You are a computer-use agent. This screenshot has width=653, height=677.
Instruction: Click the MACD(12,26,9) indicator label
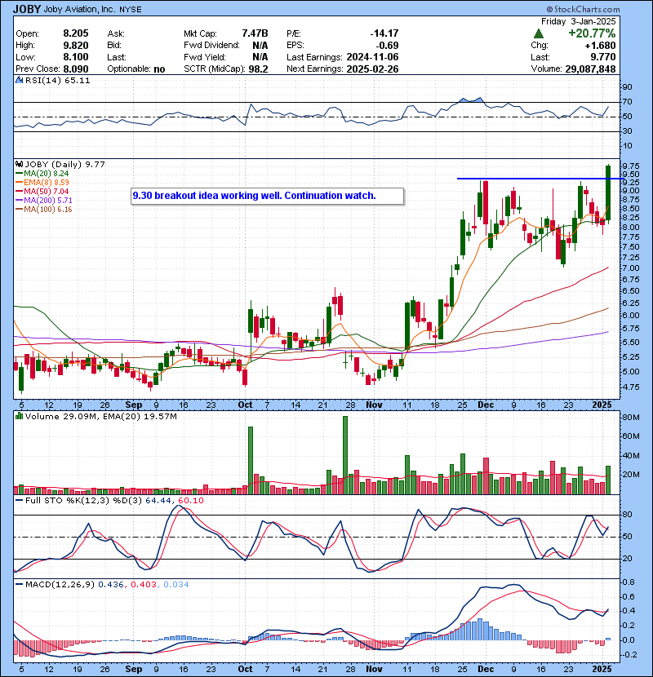coord(60,585)
